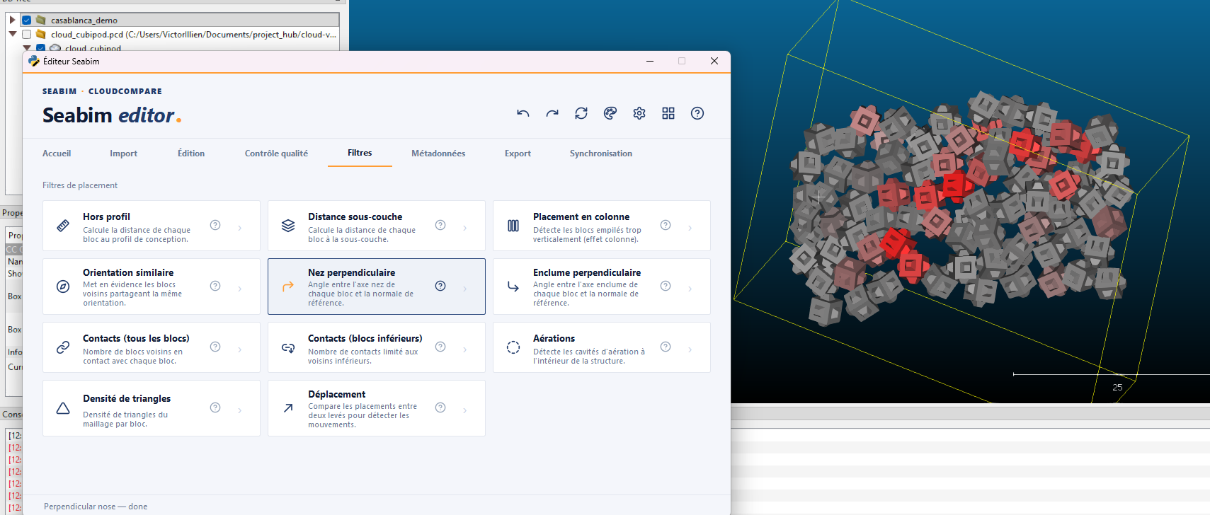The height and width of the screenshot is (515, 1210).
Task: Open Déplacement filter via its chevron
Action: point(465,410)
